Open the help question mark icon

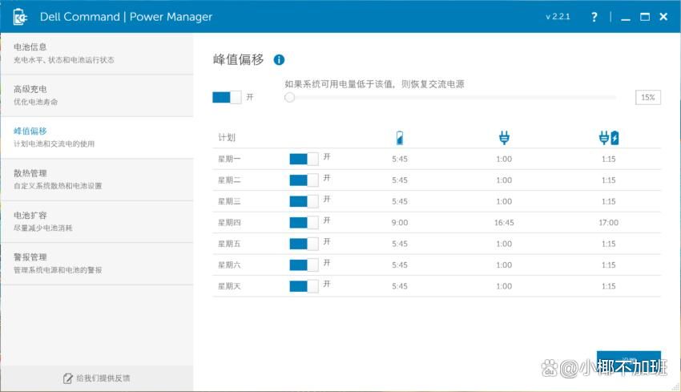594,17
